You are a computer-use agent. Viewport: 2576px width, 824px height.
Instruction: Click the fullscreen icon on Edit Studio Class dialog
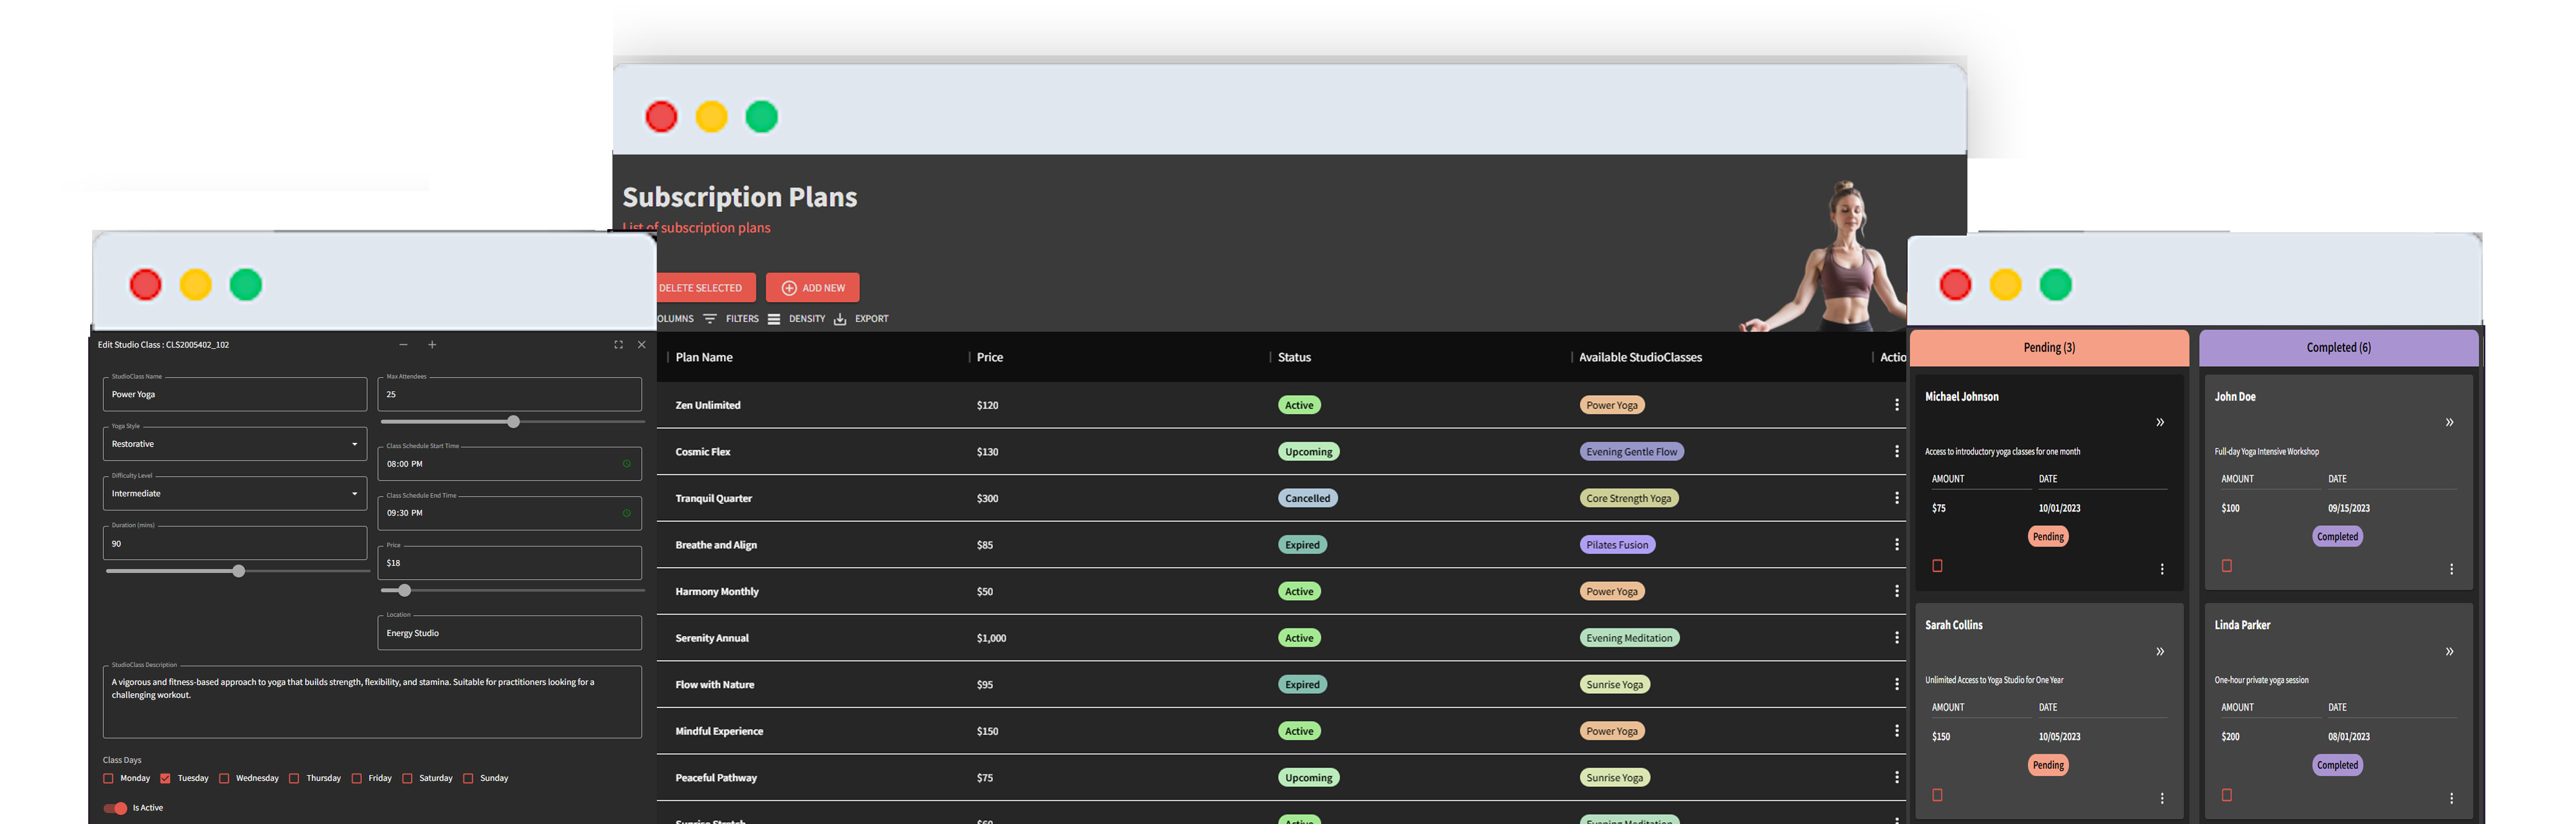coord(618,344)
